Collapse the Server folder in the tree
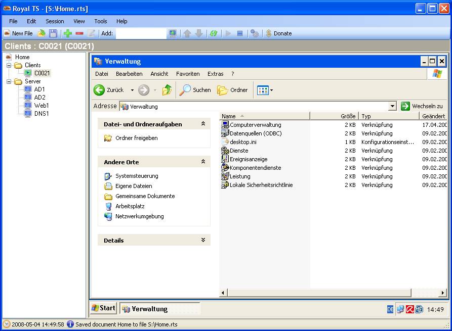452x331 pixels. tap(9, 81)
